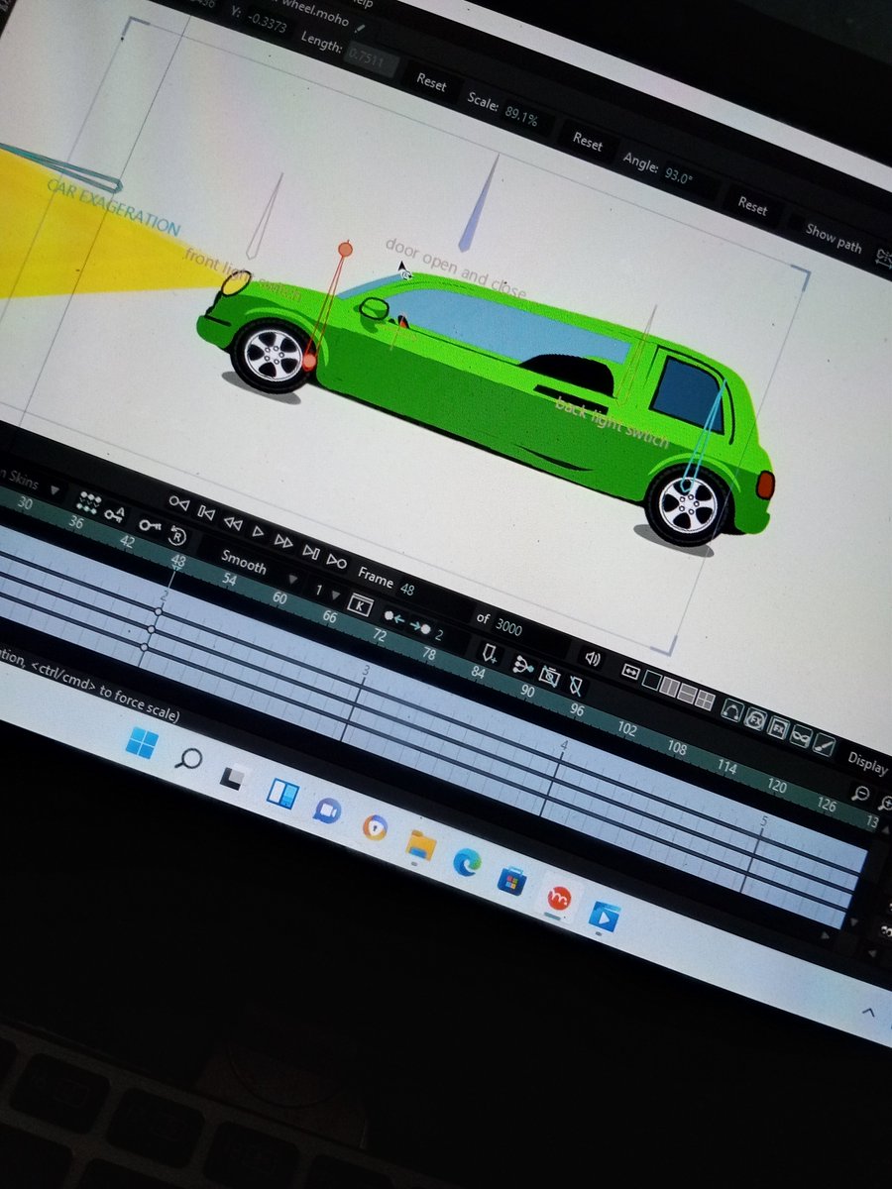Open File Explorer from the taskbar
The width and height of the screenshot is (892, 1189).
(x=421, y=844)
